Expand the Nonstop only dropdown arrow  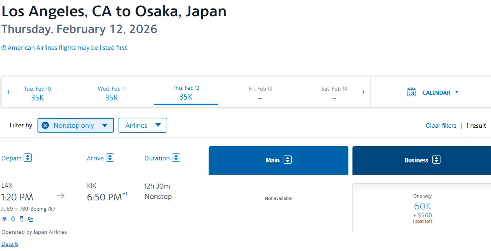(x=105, y=125)
